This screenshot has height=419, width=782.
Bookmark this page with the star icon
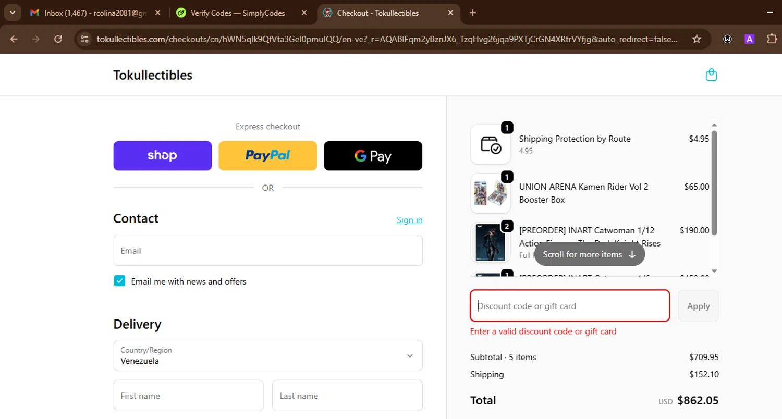pos(697,39)
